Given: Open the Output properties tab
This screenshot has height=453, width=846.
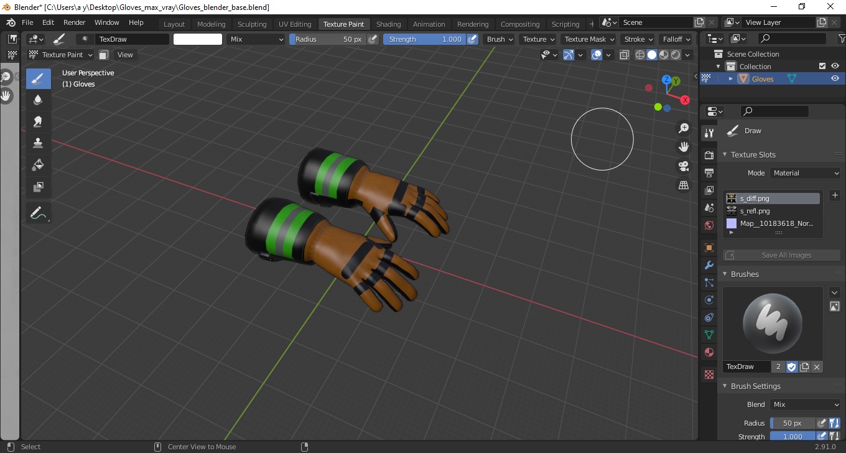Looking at the screenshot, I should [709, 172].
